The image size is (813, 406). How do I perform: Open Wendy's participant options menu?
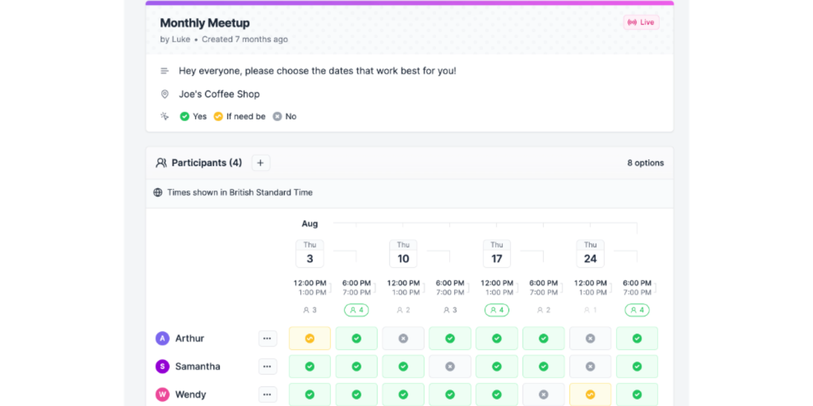coord(267,394)
